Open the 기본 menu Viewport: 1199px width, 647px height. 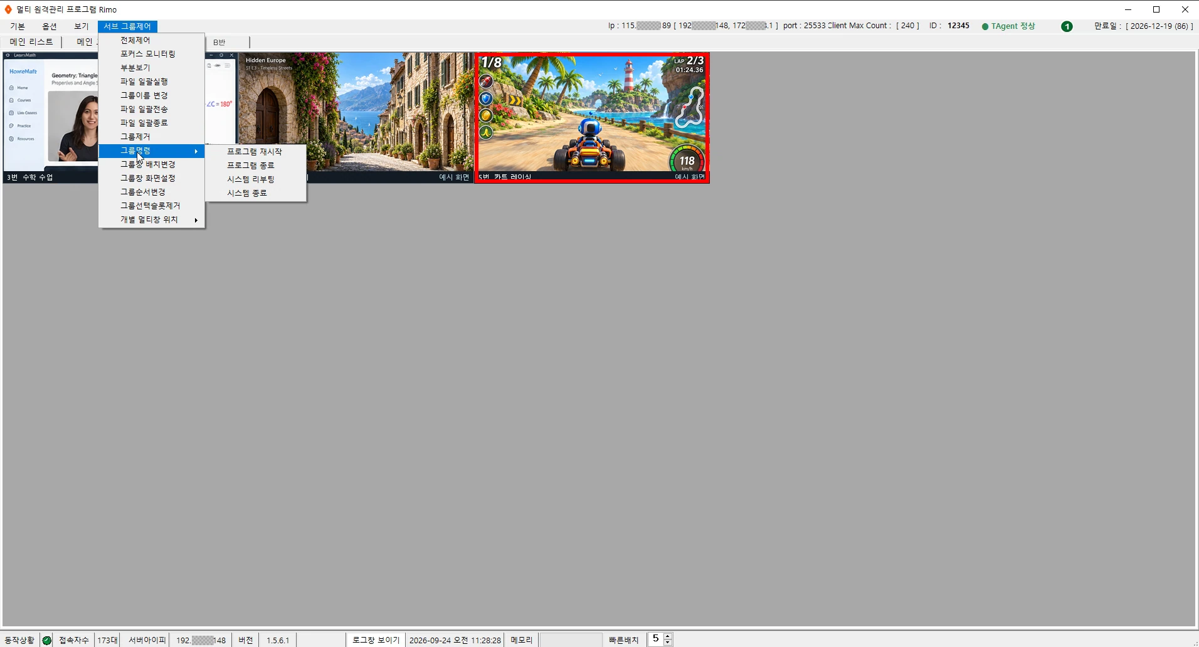click(x=18, y=26)
